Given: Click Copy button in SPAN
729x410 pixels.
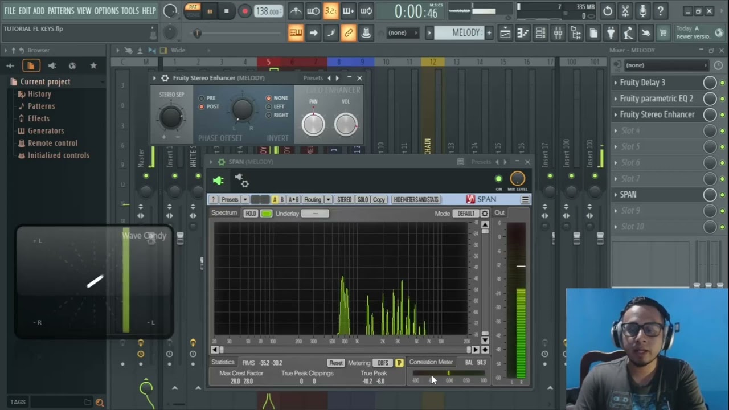Looking at the screenshot, I should pyautogui.click(x=379, y=200).
